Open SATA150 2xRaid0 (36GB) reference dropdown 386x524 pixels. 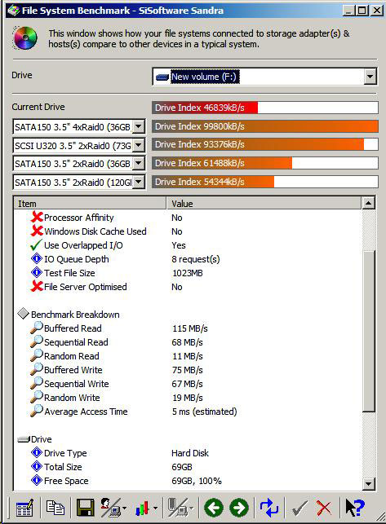(139, 164)
